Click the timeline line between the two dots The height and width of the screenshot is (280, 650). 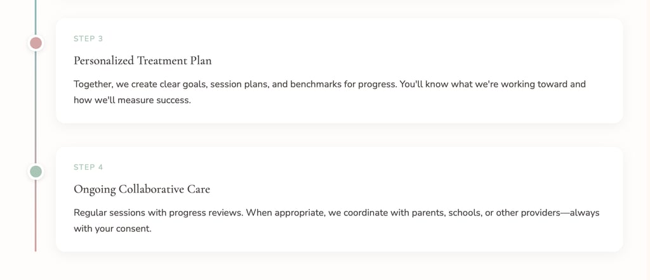tap(36, 108)
